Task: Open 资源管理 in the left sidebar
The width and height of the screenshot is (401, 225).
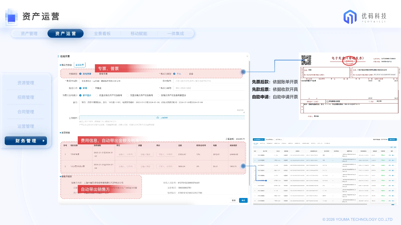Action: click(26, 83)
